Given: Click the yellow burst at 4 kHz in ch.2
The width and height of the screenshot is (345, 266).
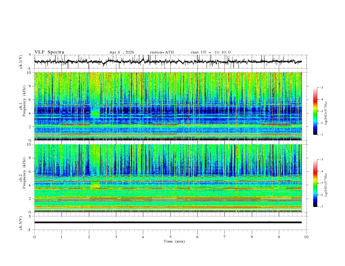Looking at the screenshot, I should 95,185.
